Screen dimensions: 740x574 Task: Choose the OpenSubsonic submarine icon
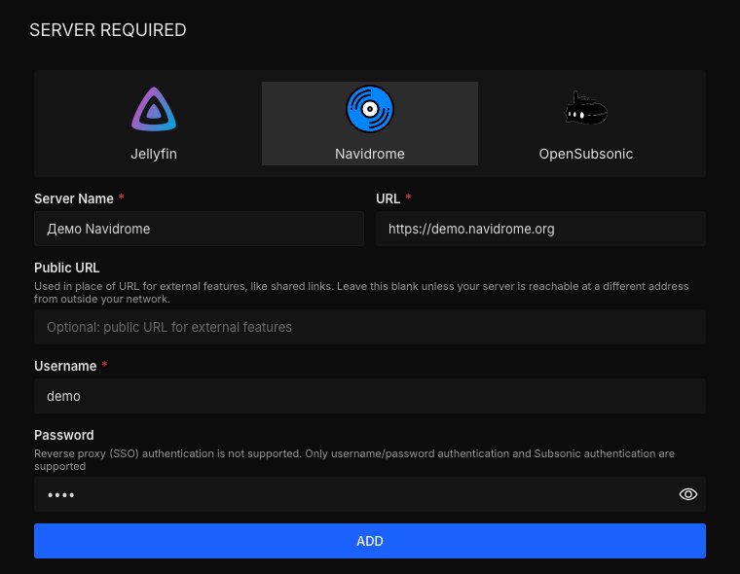click(586, 108)
